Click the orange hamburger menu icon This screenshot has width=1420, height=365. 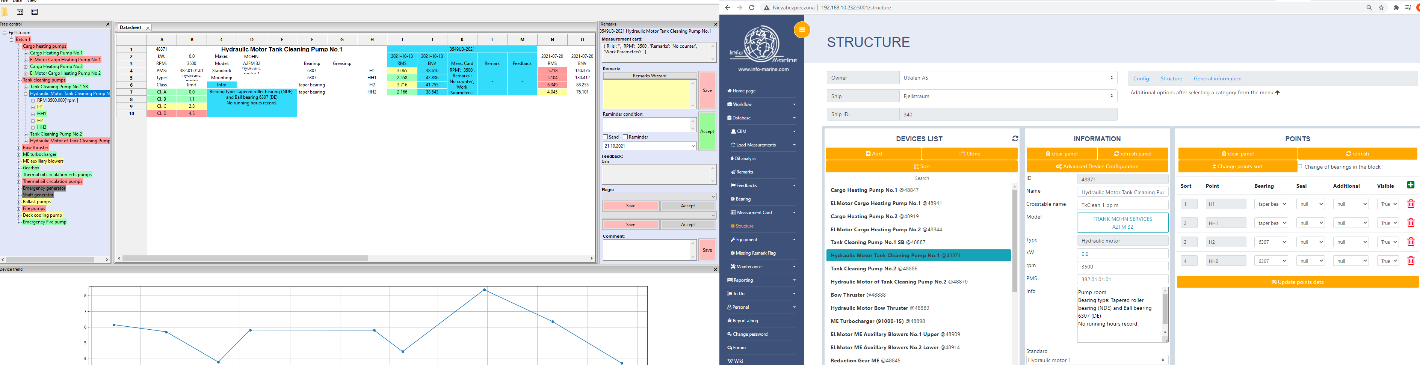coord(802,30)
